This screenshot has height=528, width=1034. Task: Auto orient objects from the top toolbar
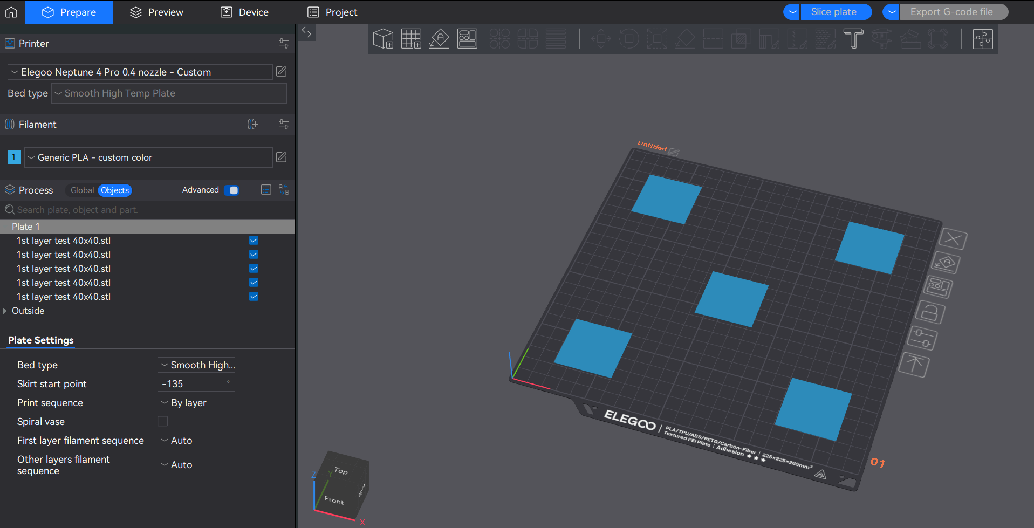(x=439, y=39)
